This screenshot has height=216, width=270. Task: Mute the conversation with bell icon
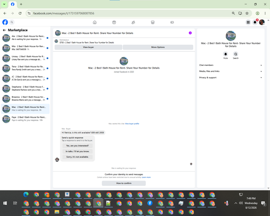point(226,54)
